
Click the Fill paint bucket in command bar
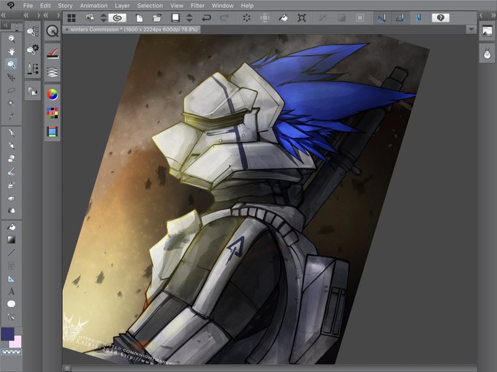coord(284,18)
